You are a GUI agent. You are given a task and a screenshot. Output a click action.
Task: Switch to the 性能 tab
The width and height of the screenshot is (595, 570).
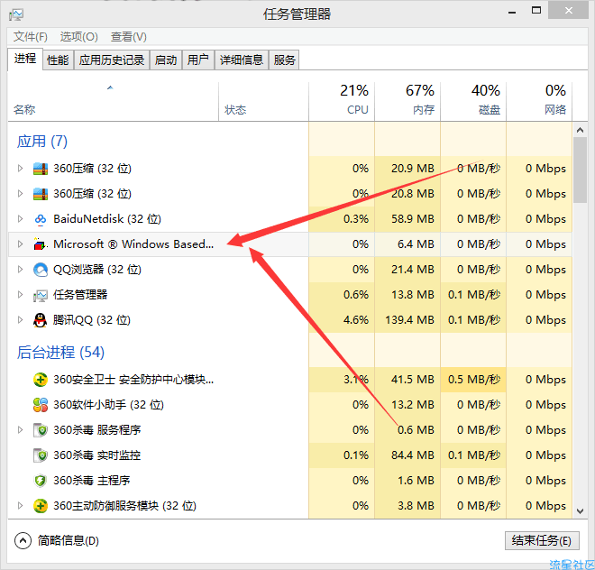(x=58, y=60)
